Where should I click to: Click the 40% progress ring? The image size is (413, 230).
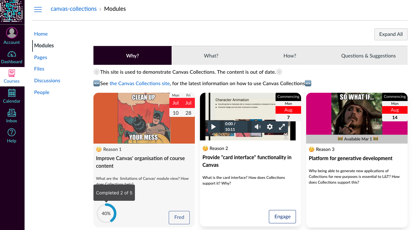pos(106,213)
